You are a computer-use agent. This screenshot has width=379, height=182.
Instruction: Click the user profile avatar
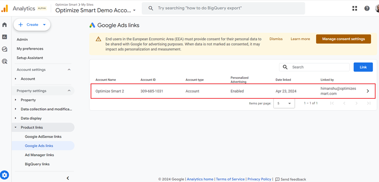tap(377, 9)
